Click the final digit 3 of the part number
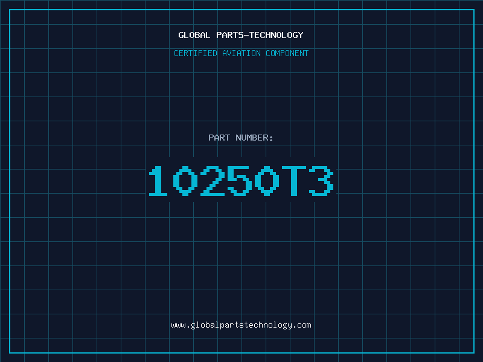This screenshot has height=362, width=483. coord(321,180)
